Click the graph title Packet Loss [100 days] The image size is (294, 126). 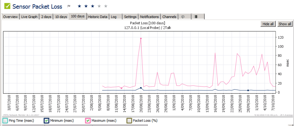147,23
